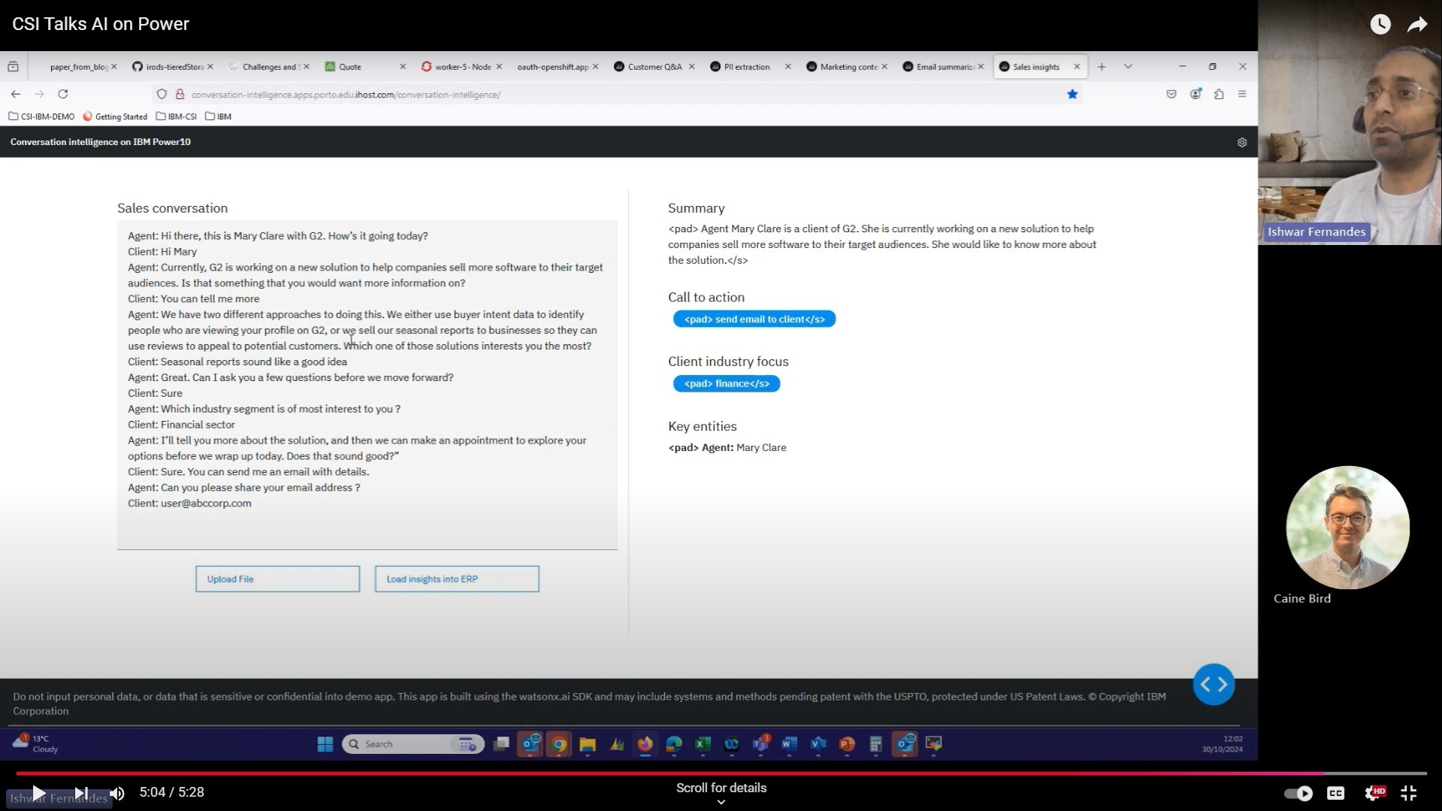Viewport: 1442px width, 811px height.
Task: Click the Getting Started bookmark
Action: click(x=115, y=117)
